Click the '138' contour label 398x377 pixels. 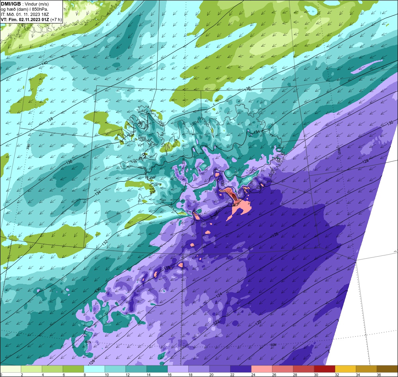click(x=50, y=119)
